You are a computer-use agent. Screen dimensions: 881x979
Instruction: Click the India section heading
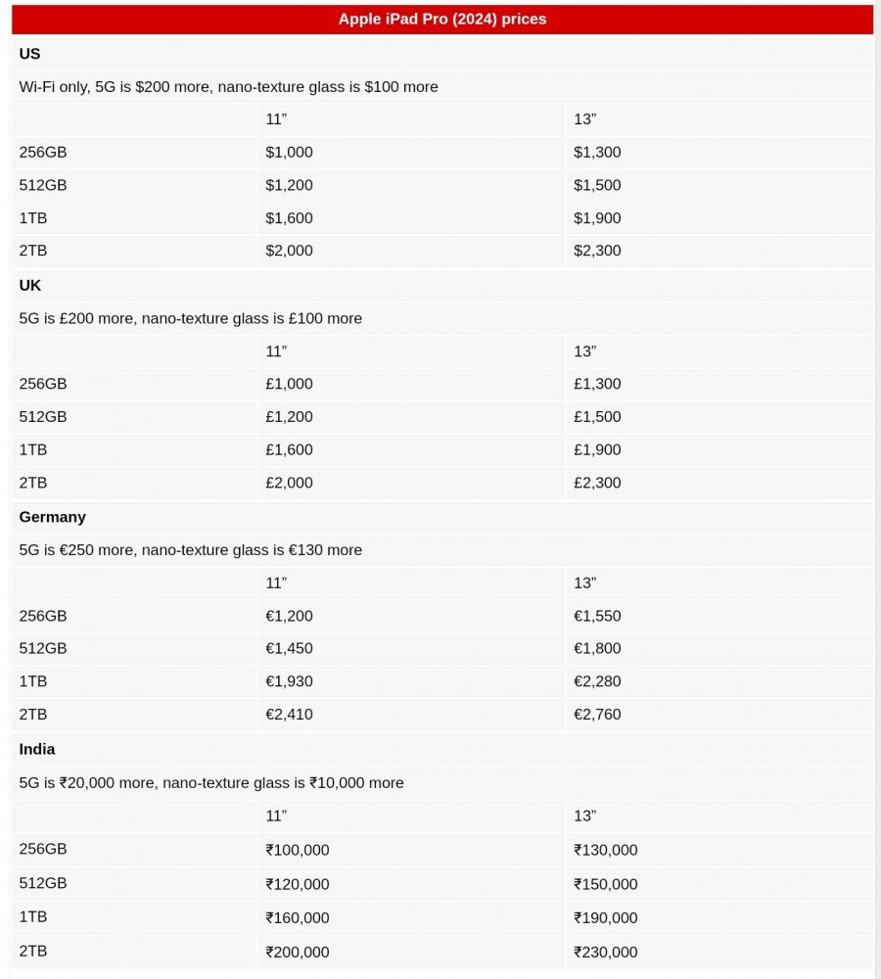point(37,749)
